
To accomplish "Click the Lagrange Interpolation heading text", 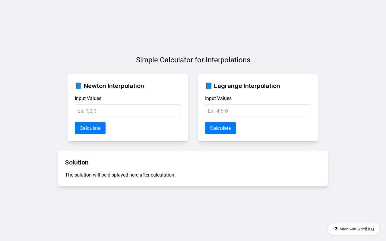I will [247, 86].
